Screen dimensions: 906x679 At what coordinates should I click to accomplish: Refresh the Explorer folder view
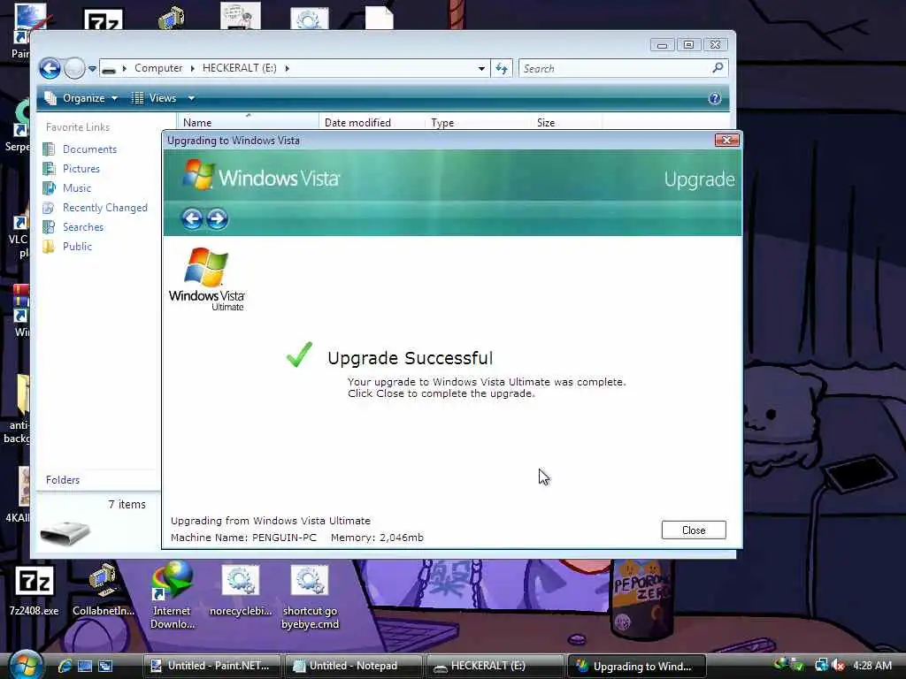click(502, 69)
